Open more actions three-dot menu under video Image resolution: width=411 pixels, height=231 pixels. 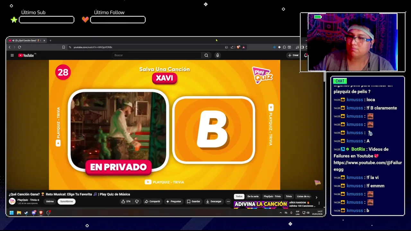(x=228, y=201)
